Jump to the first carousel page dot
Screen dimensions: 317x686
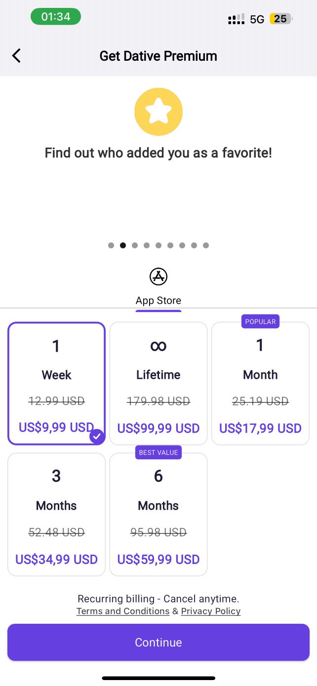111,245
